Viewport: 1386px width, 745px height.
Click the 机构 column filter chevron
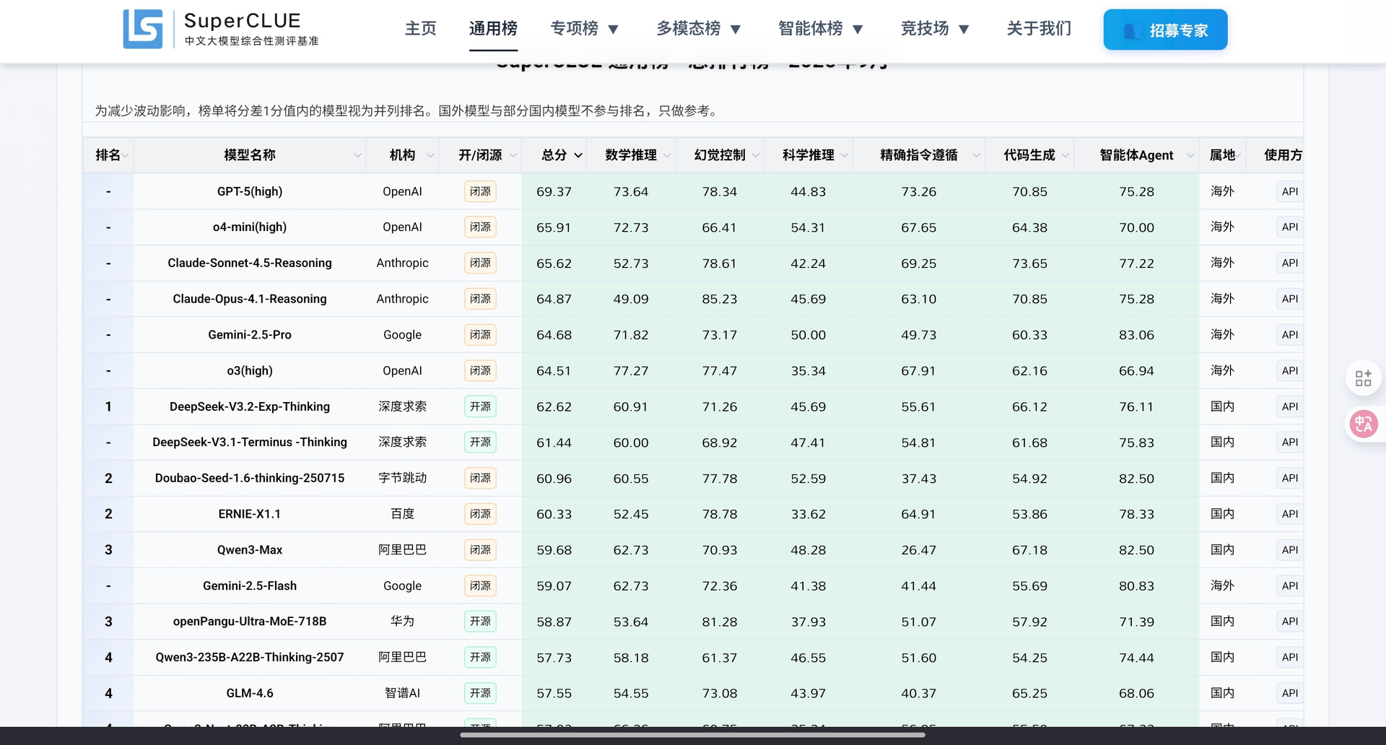[x=430, y=155]
